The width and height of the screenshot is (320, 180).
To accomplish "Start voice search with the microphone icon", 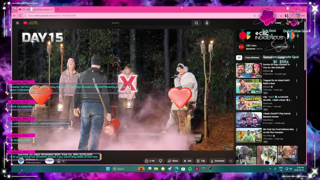I will tap(207, 23).
